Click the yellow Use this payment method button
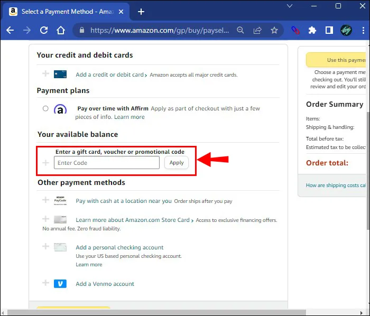Viewport: 370px width, 316px height. 336,60
